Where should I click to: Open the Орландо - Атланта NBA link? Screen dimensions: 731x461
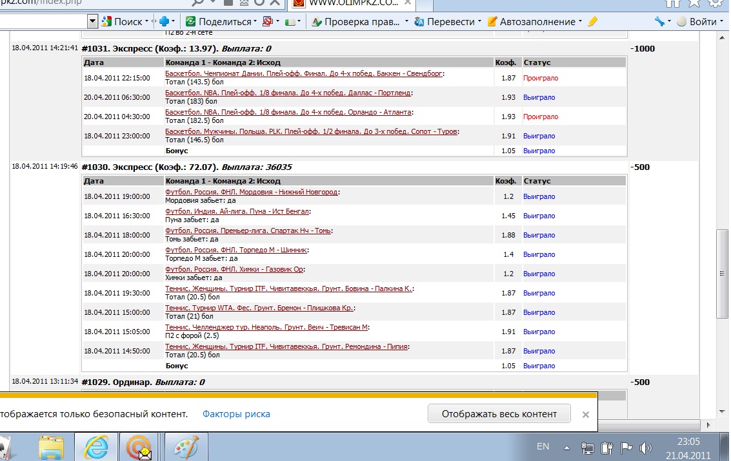point(288,112)
